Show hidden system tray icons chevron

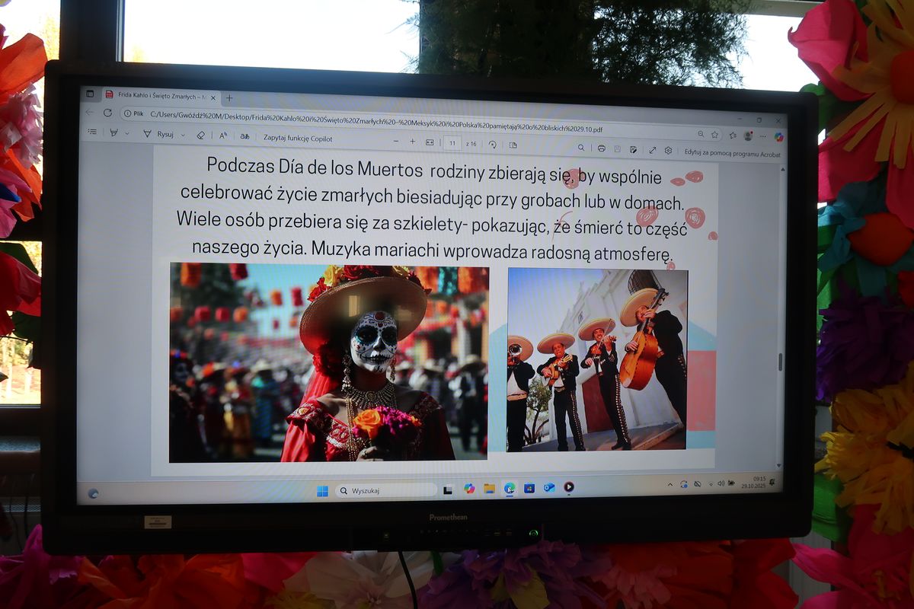click(670, 484)
